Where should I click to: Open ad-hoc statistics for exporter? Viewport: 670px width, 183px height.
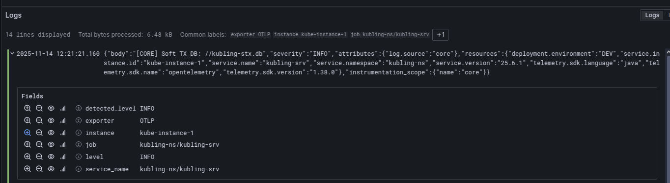(63, 120)
